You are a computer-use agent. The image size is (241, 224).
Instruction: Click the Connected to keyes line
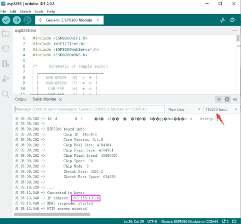[x=66, y=193]
